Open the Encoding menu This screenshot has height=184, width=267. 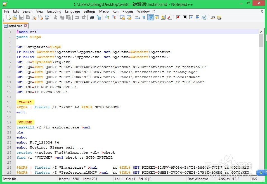pyautogui.click(x=54, y=11)
